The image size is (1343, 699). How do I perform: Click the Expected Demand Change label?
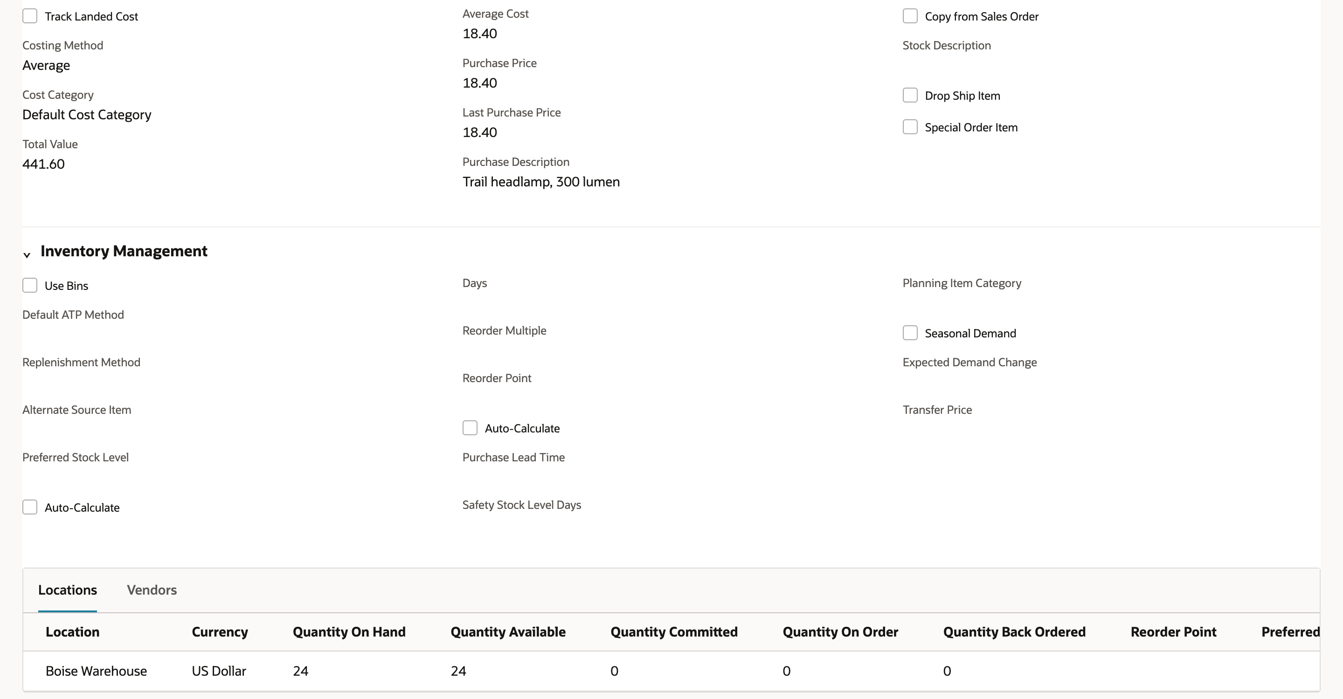click(969, 362)
